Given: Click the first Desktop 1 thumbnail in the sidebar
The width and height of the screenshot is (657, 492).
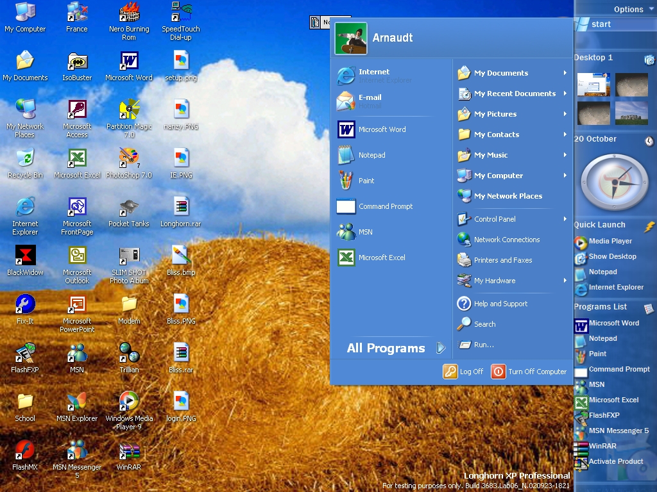Looking at the screenshot, I should pyautogui.click(x=593, y=85).
